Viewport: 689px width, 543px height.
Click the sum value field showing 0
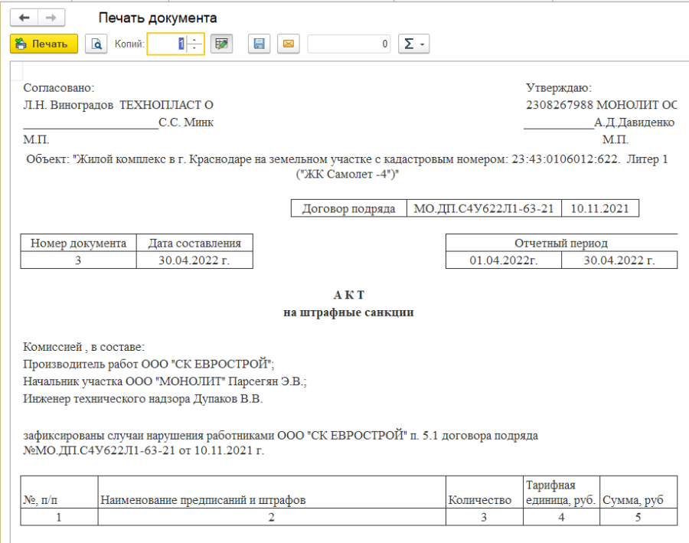coord(350,44)
